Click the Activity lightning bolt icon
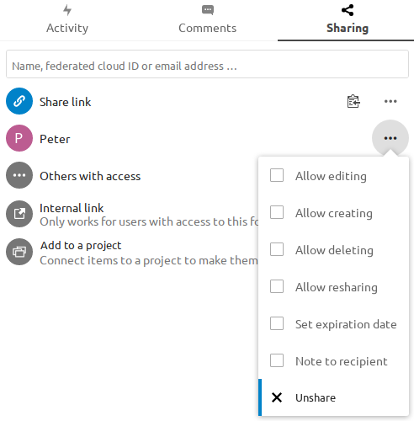414x421 pixels. click(x=67, y=10)
